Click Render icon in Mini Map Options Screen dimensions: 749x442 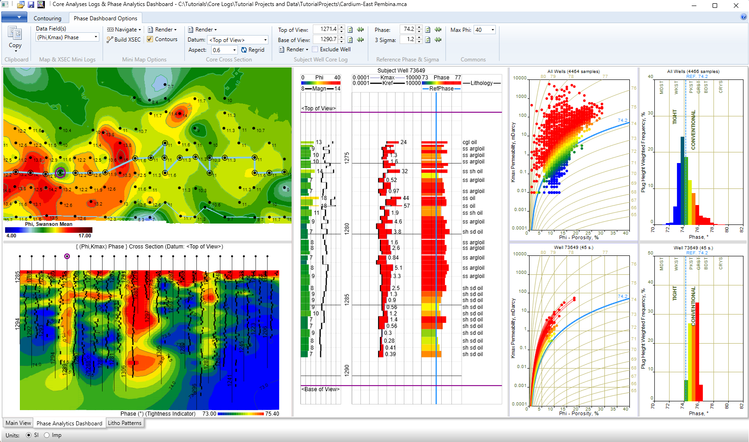tap(150, 30)
